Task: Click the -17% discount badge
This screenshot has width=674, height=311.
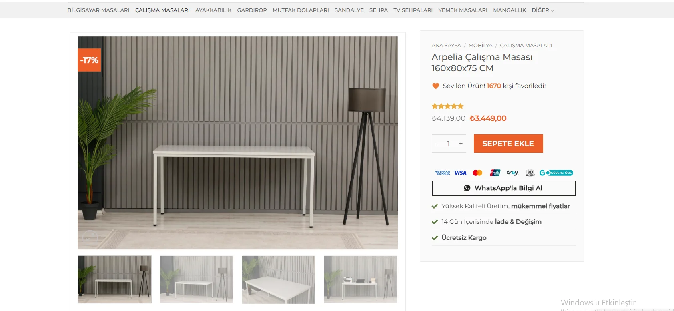Action: coord(89,60)
